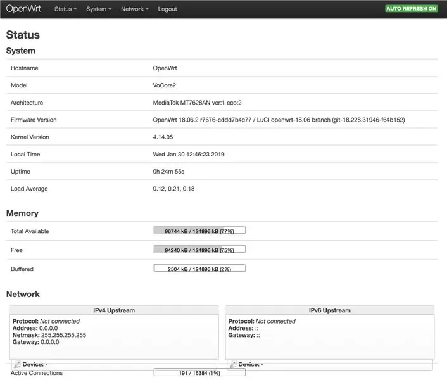Select the model value VoCore2
This screenshot has height=380, width=447.
click(x=164, y=85)
